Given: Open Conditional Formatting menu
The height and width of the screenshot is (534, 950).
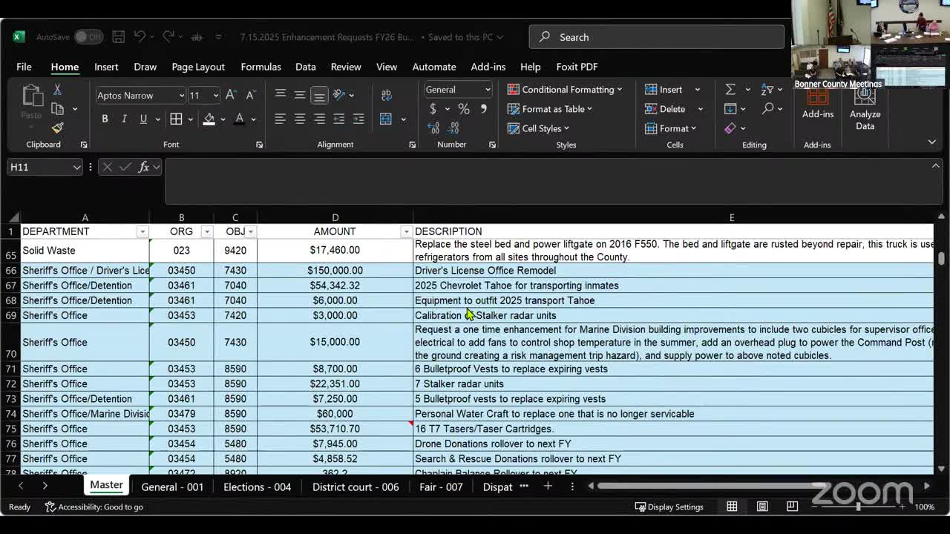Looking at the screenshot, I should tap(565, 90).
